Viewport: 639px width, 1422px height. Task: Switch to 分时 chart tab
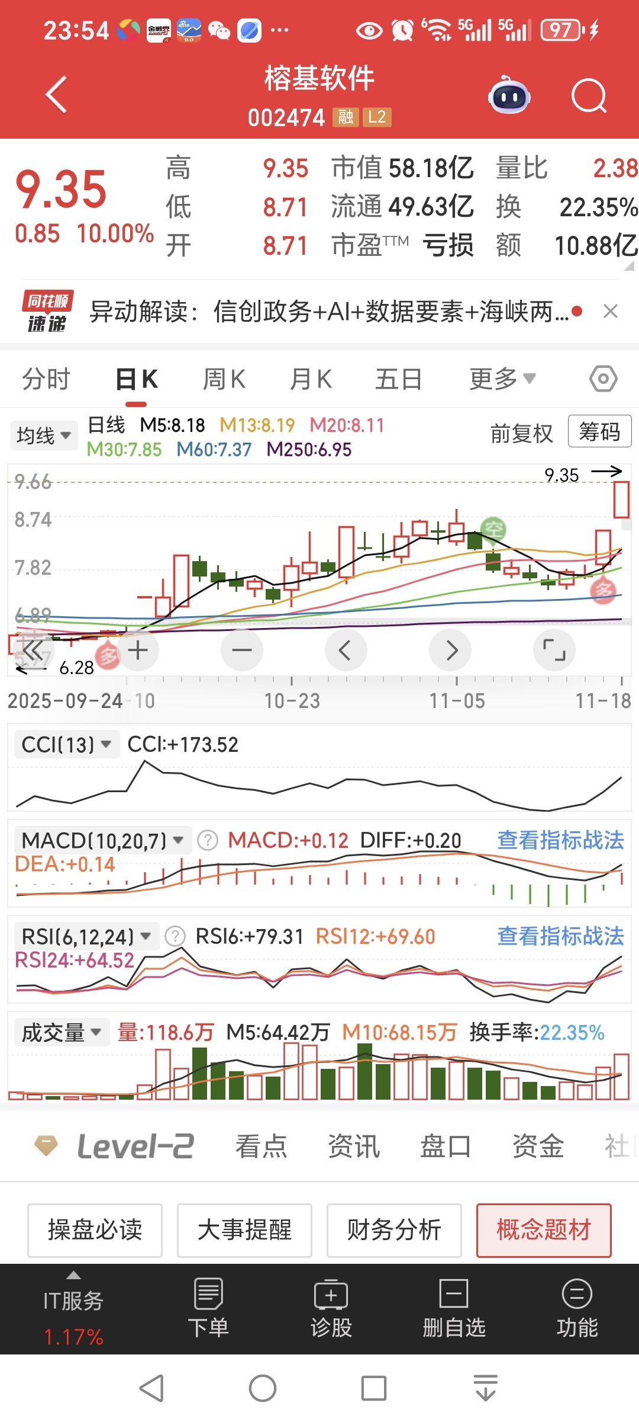tap(46, 379)
